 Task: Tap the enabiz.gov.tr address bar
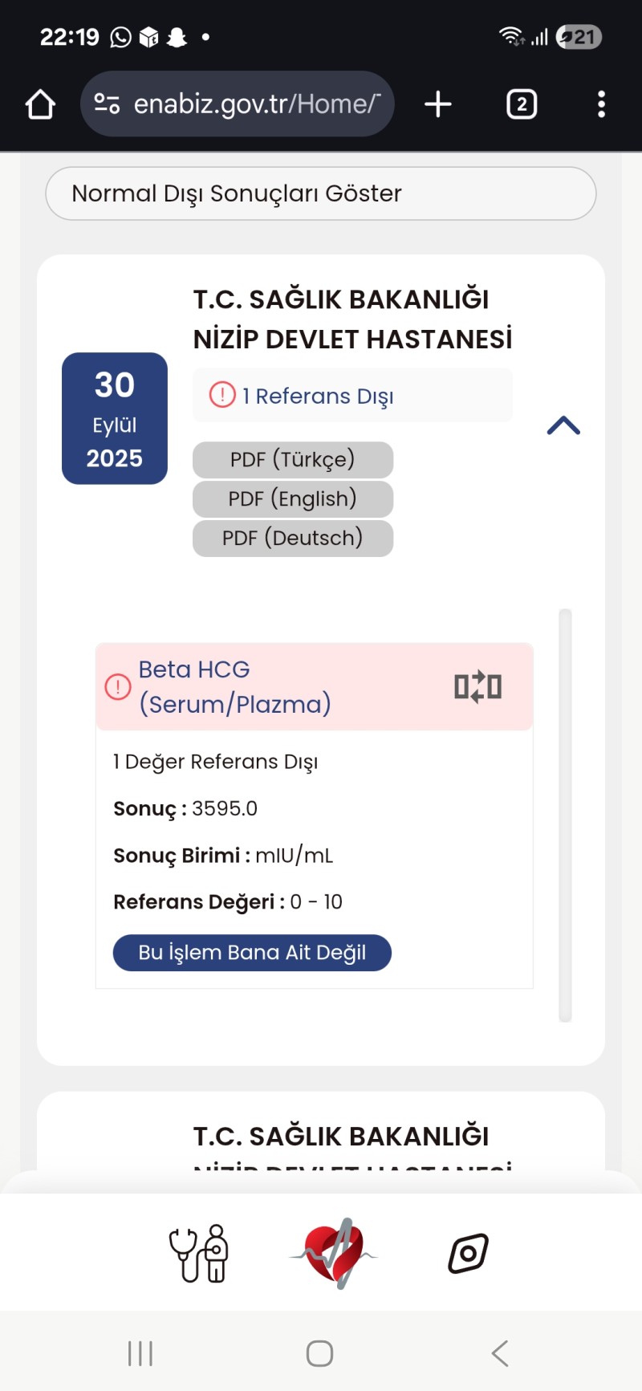click(255, 104)
